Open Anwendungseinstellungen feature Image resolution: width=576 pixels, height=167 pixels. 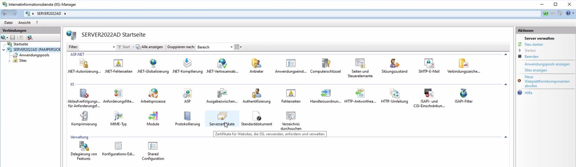pyautogui.click(x=291, y=66)
